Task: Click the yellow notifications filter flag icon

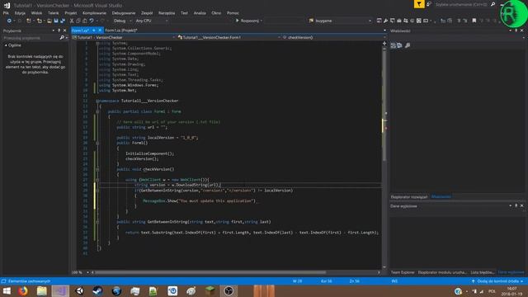Action: pyautogui.click(x=419, y=4)
